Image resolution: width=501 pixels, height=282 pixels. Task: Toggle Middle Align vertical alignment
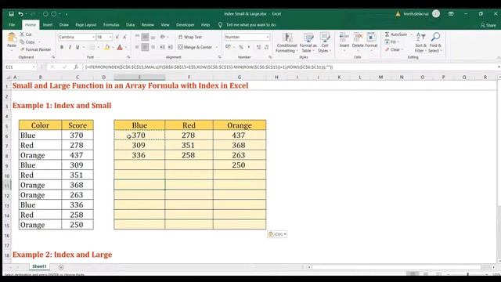click(145, 37)
